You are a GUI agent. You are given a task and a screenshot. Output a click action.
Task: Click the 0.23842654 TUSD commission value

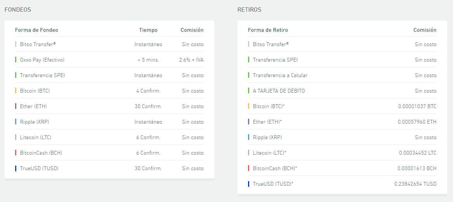(x=415, y=184)
